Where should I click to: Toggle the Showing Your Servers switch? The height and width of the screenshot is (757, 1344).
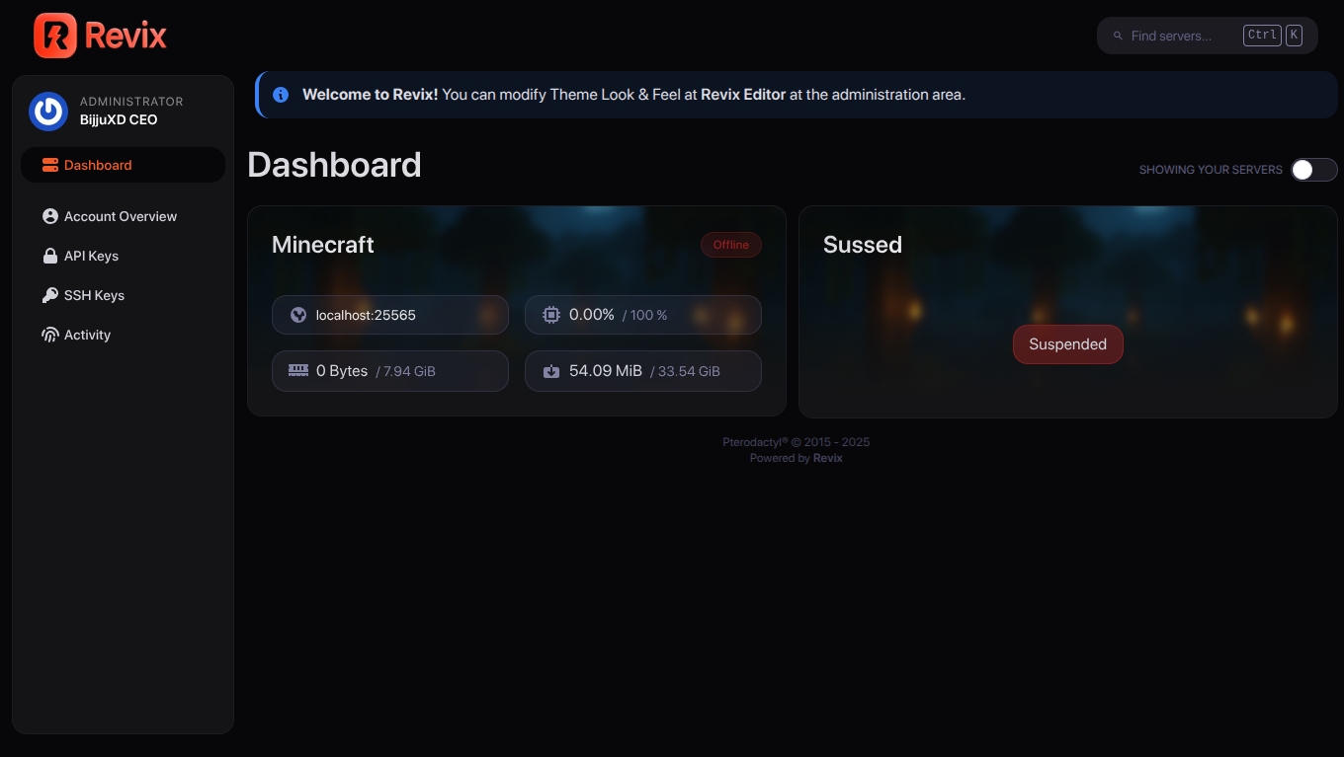(1314, 170)
